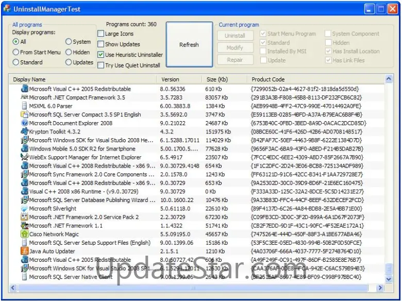Click the Microsoft Silverlight row icon

point(24,208)
